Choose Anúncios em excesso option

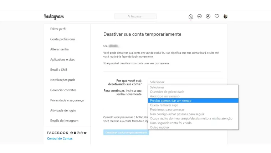click(193, 96)
